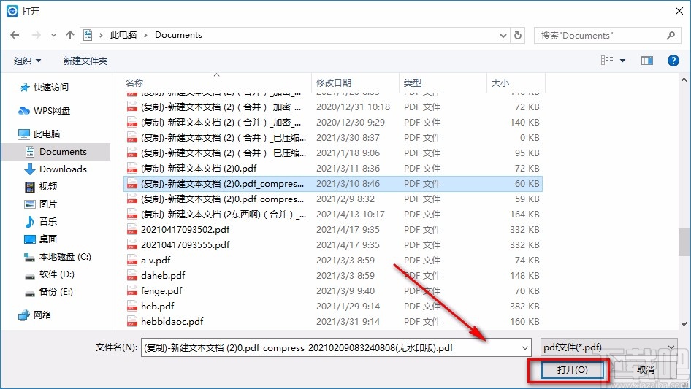Viewport: 691px width, 389px height.
Task: Select the 60 KB compress file row
Action: (x=333, y=184)
